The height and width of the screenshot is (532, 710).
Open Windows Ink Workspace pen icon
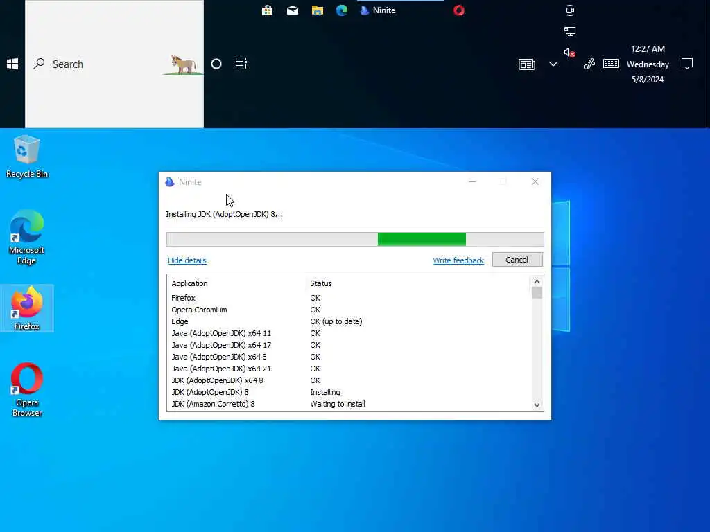589,64
